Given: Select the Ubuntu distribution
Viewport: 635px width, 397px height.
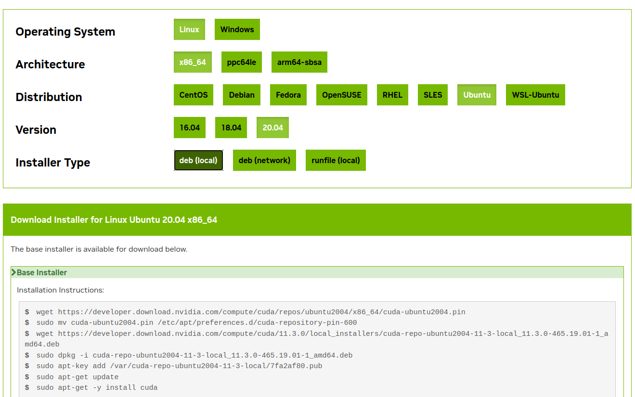Looking at the screenshot, I should [476, 95].
